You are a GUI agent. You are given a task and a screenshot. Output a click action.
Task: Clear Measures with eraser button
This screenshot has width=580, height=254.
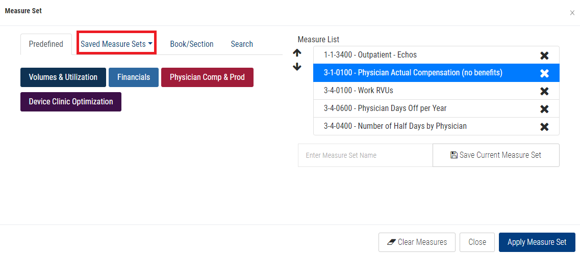click(x=417, y=242)
